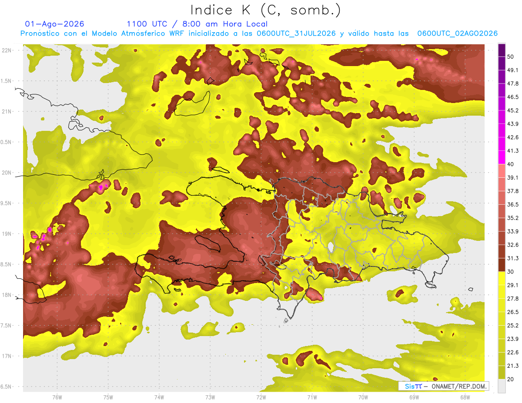Click longitude label "70W"

coord(363,397)
